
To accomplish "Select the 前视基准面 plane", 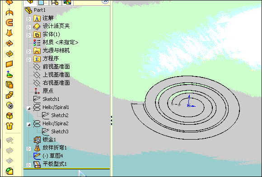I will (x=51, y=67).
